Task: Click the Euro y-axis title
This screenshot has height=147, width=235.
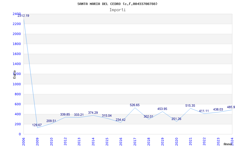Action: [x=14, y=74]
